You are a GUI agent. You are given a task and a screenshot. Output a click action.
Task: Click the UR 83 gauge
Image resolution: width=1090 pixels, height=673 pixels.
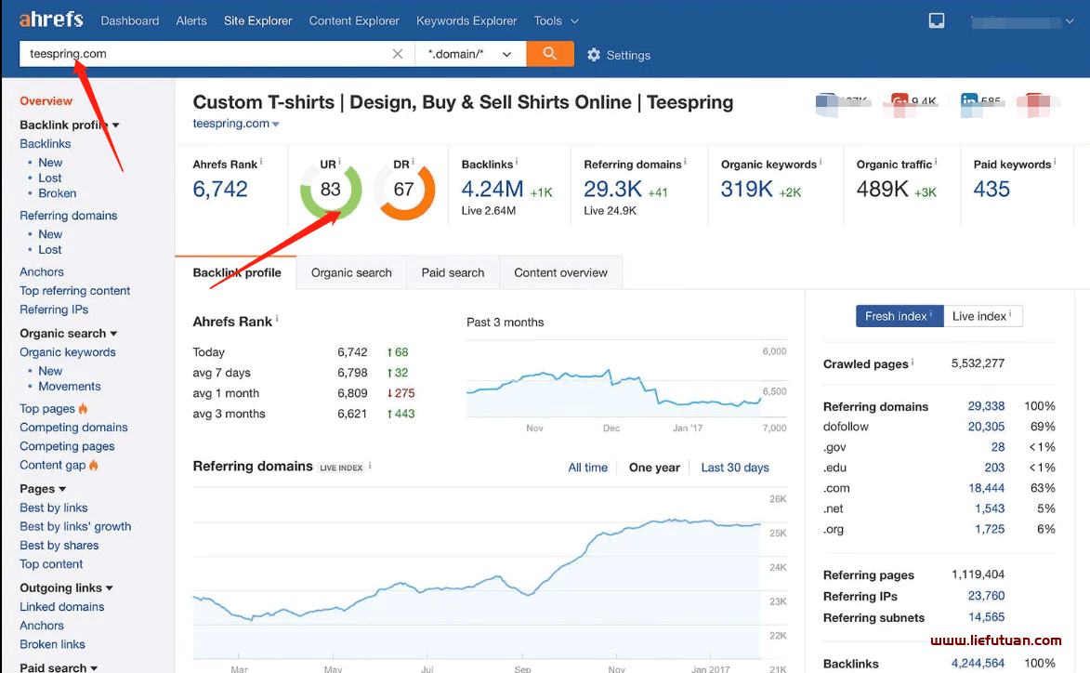tap(331, 190)
